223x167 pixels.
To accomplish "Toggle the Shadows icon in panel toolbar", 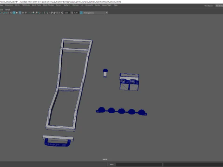I will 29,13.
